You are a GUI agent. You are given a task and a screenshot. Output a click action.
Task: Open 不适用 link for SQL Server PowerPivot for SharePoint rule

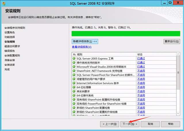click(141, 75)
